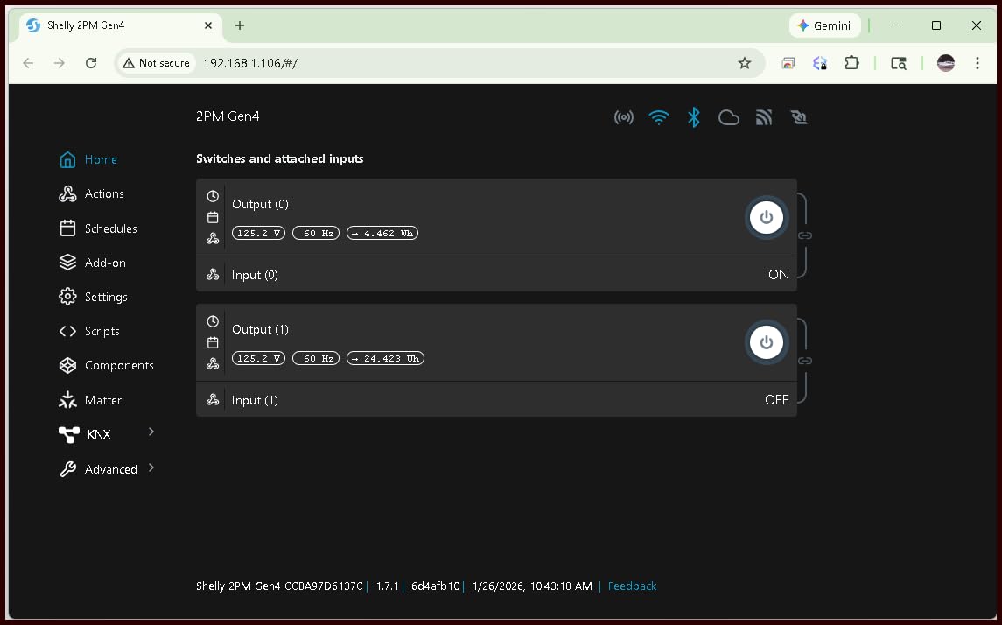Viewport: 1002px width, 625px height.
Task: Toggle the Output (1) power button
Action: tap(767, 342)
